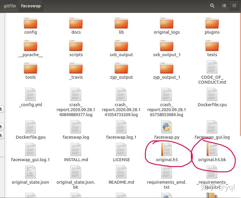Select the faceswap_gui.log.1 file icon
This screenshot has width=241, height=198.
click(x=30, y=149)
